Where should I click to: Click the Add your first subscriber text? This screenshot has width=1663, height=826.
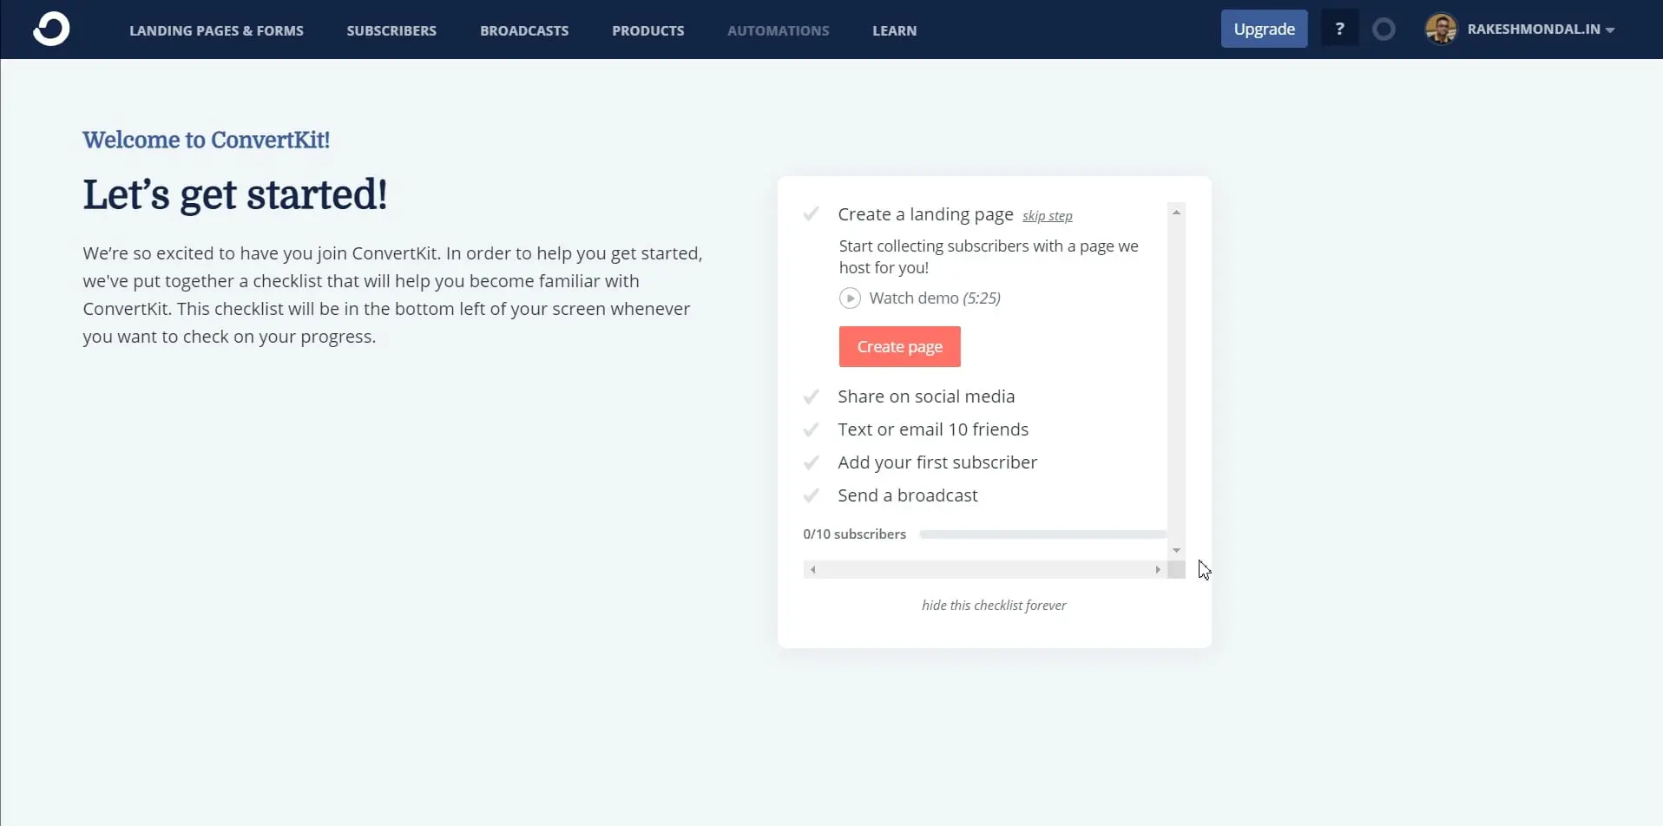click(937, 462)
